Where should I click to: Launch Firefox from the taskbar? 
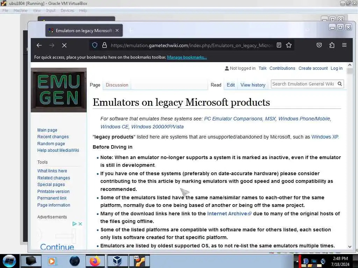coord(95,261)
